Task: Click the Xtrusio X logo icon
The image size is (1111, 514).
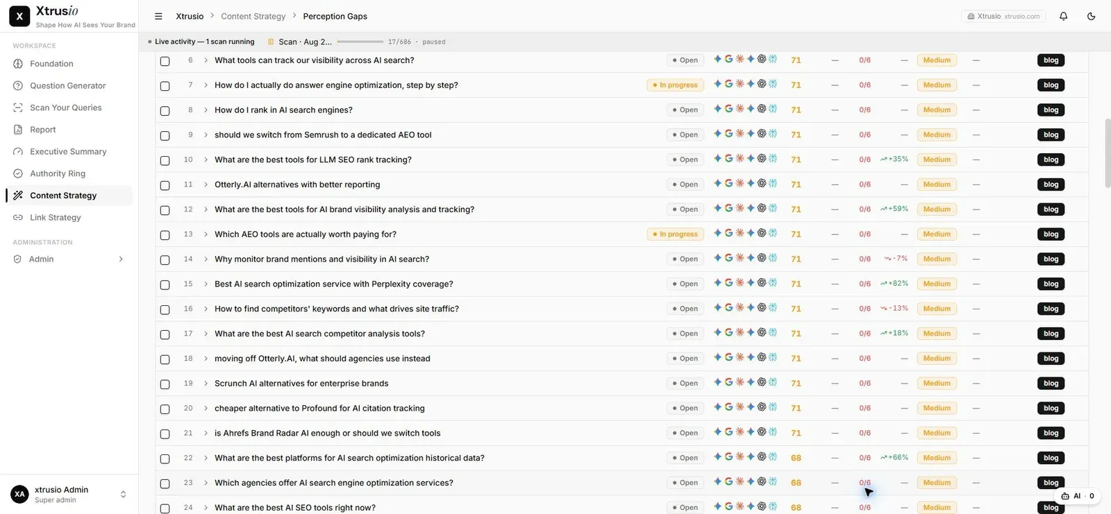Action: 19,16
